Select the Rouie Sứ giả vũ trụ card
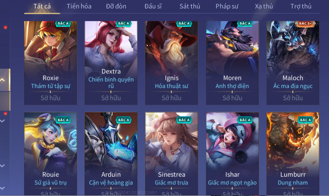The image size is (329, 196). [51, 154]
